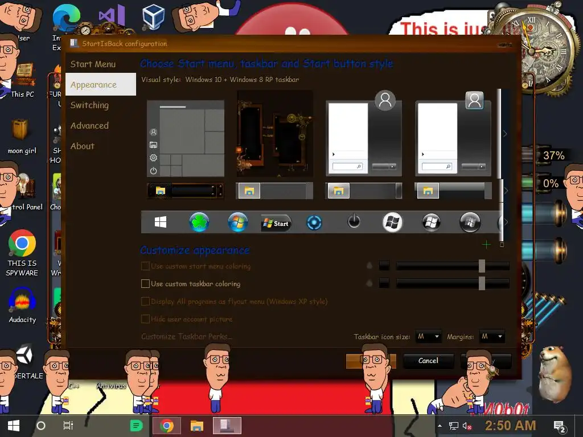The image size is (583, 437).
Task: Show more taskbar styles with right chevron
Action: [505, 191]
